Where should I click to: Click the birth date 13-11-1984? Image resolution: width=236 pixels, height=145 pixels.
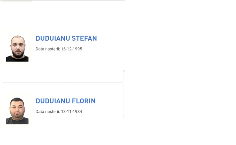[71, 112]
